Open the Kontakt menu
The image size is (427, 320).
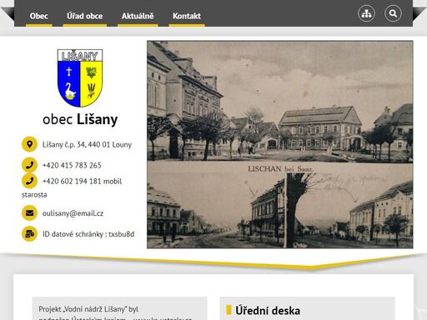[x=187, y=16]
